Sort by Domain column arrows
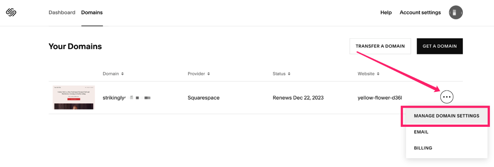Screen dimensions: 494x167 (x=122, y=74)
